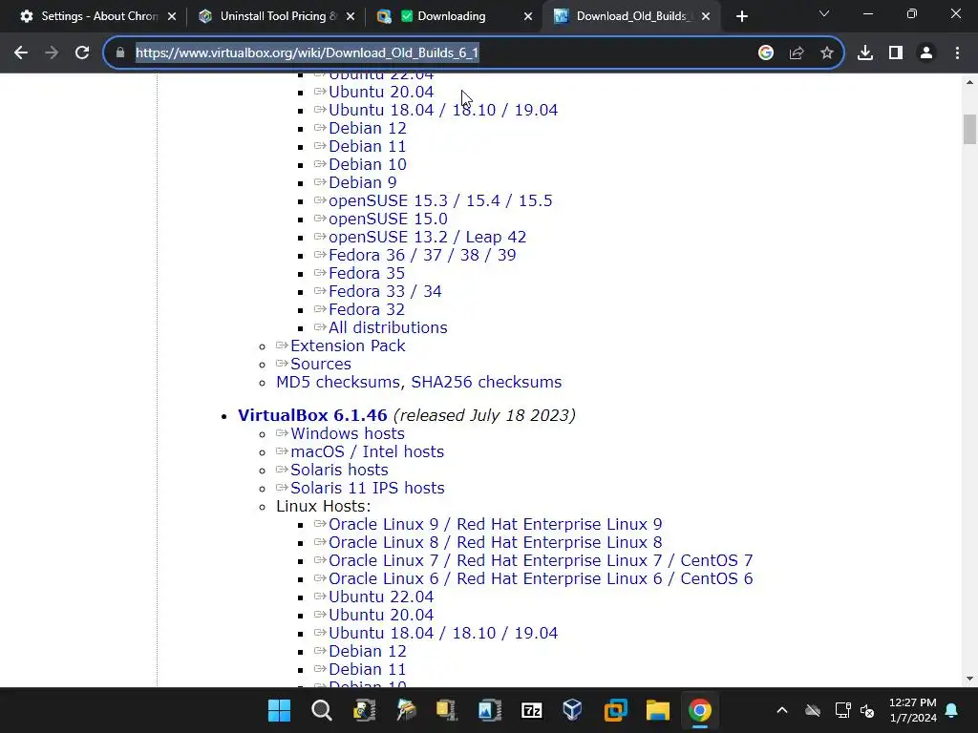Screen dimensions: 978x733
Task: Open the Debian 9 link
Action: [x=362, y=182]
